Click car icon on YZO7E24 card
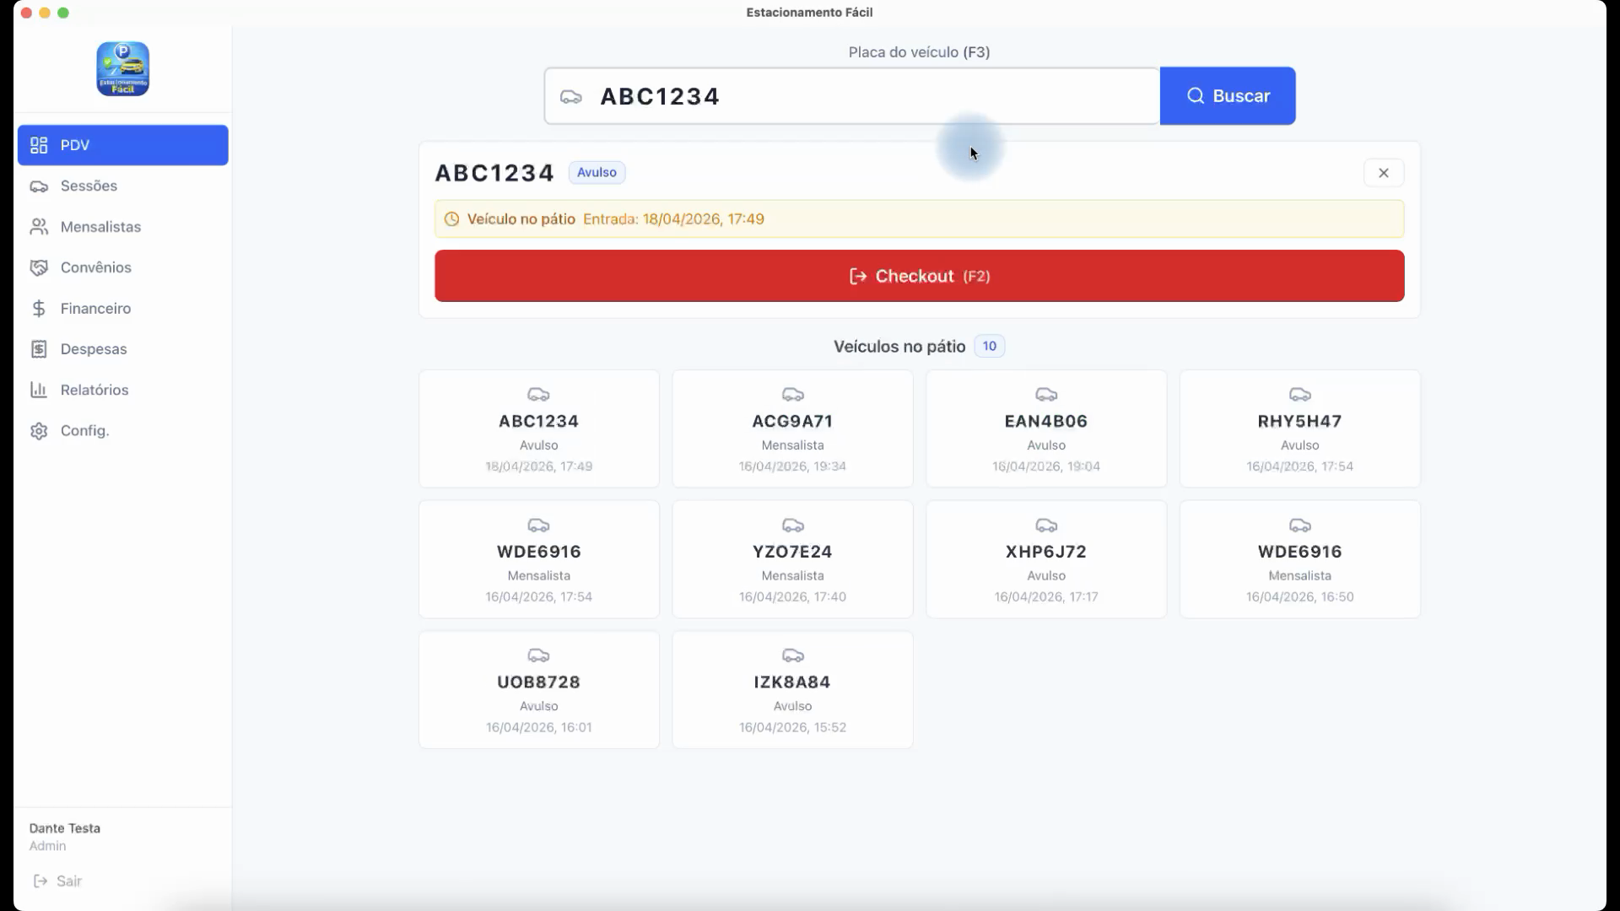This screenshot has height=911, width=1620. tap(793, 526)
